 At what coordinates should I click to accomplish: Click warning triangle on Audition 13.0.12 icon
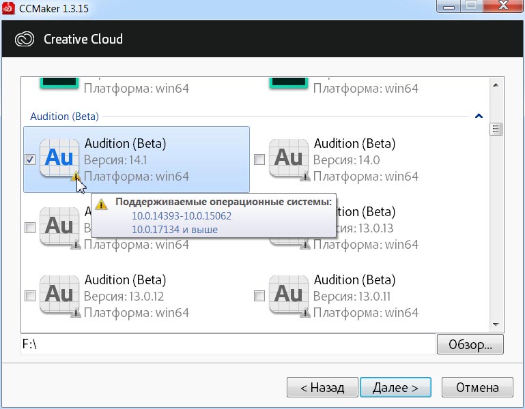coord(76,313)
